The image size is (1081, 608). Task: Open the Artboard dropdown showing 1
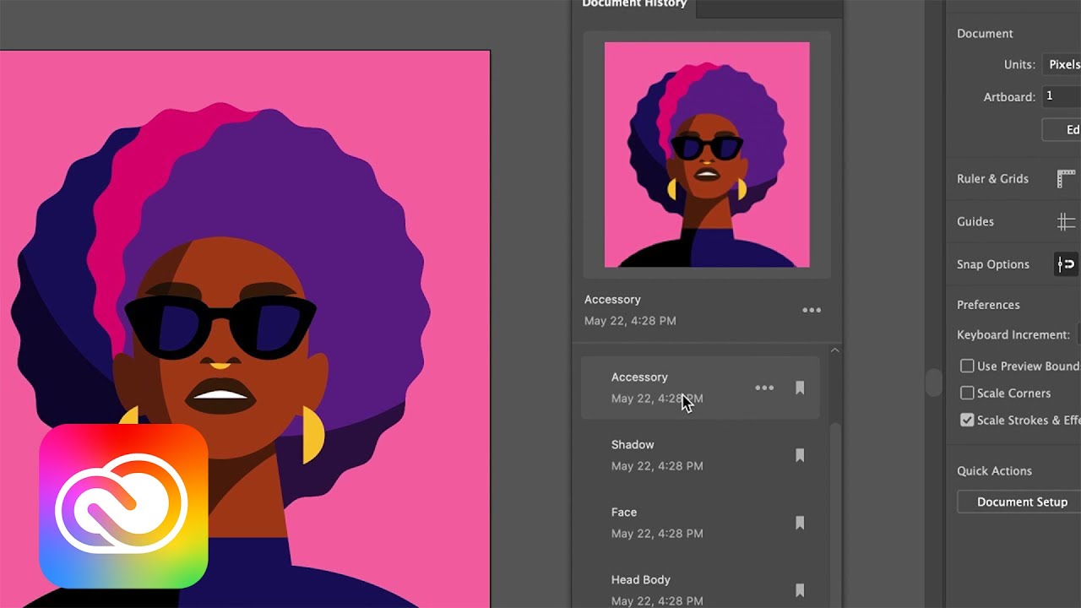click(x=1062, y=96)
